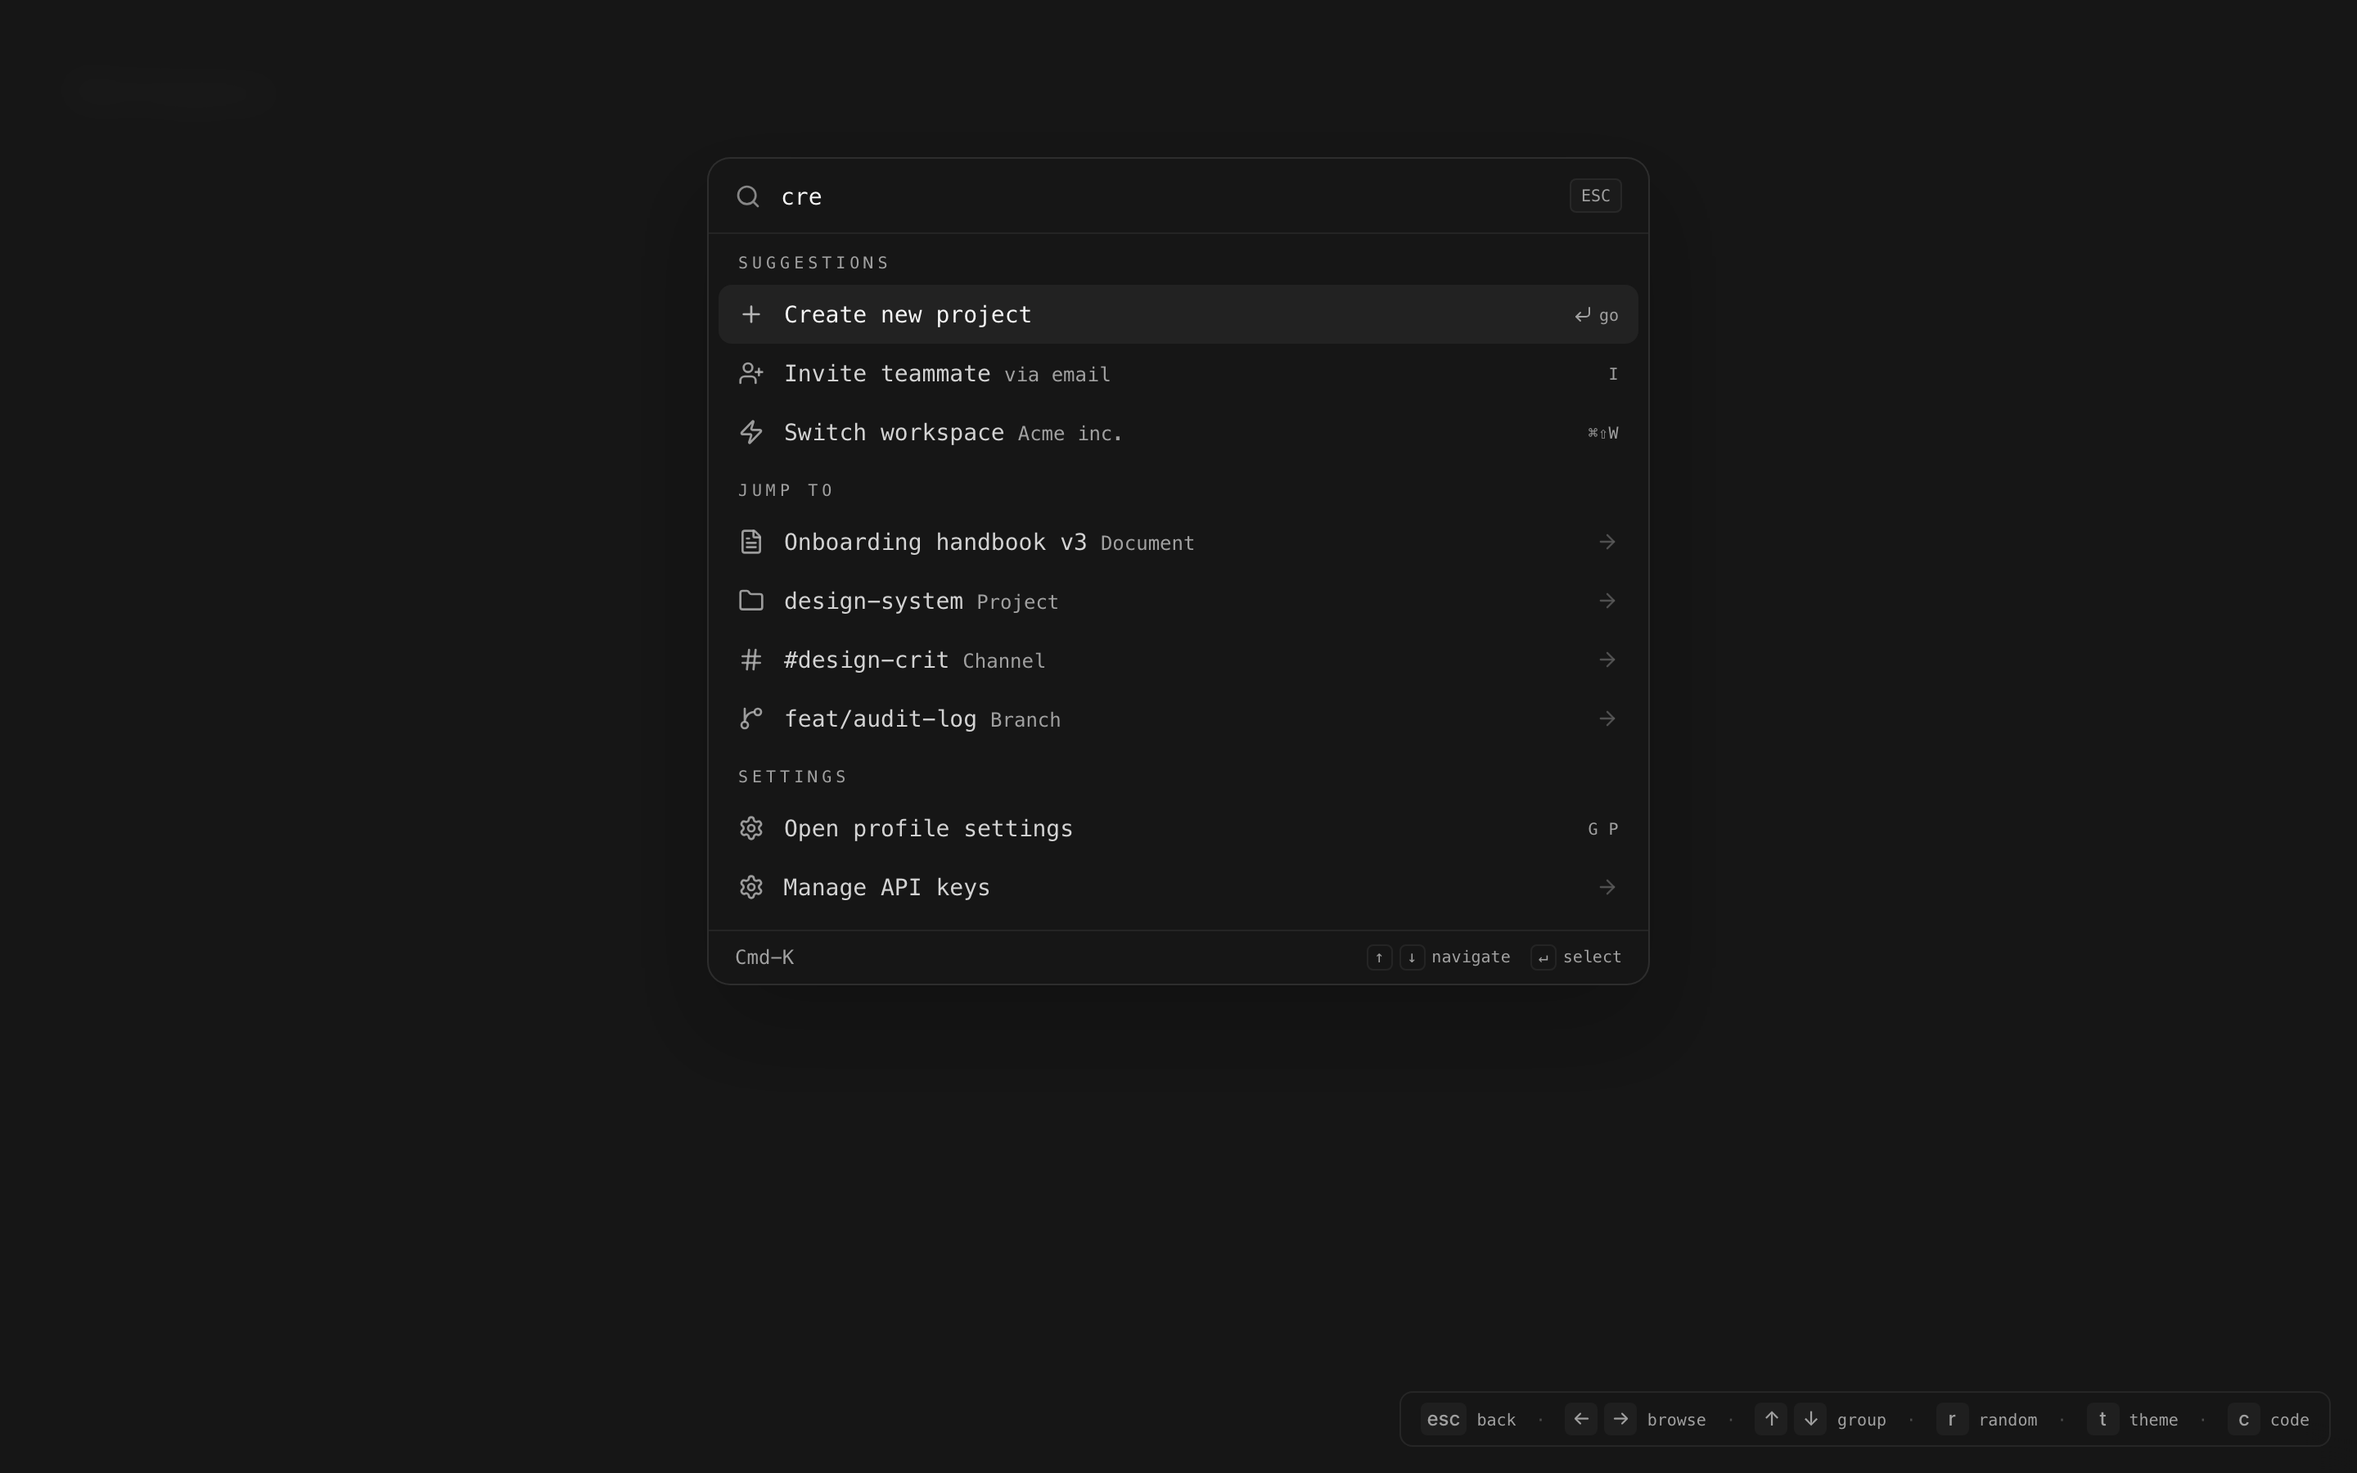Click the hash icon for design-crit channel
Screen dimensions: 2357x1473
[x=751, y=660]
